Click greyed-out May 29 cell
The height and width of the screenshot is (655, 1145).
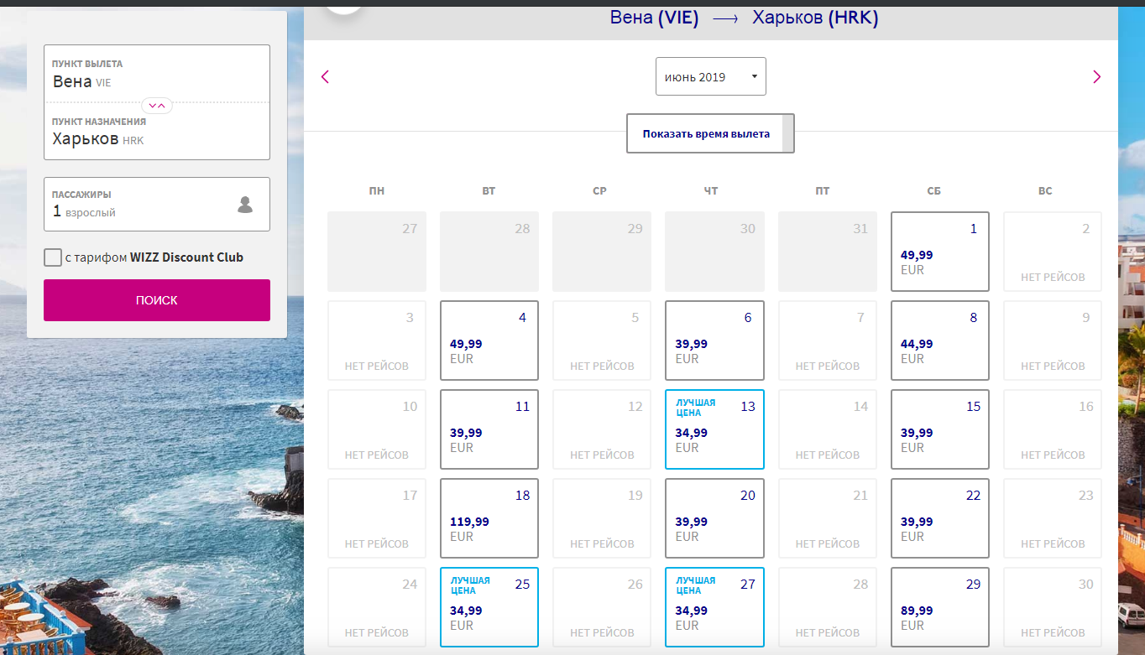pos(602,252)
